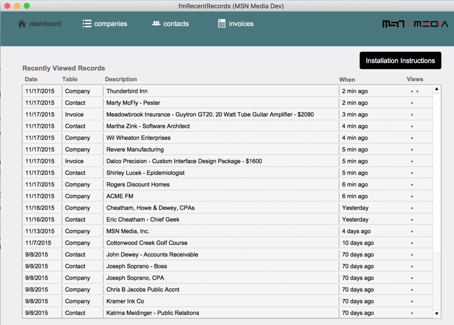Select Wil Wheaton Enterprises
Viewport: 454px width, 325px height.
point(227,138)
